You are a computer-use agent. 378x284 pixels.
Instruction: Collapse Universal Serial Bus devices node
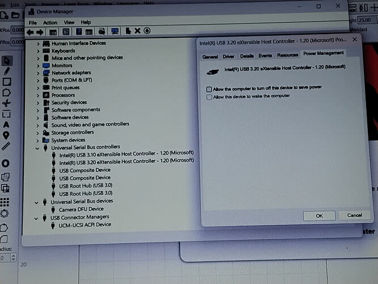36,203
